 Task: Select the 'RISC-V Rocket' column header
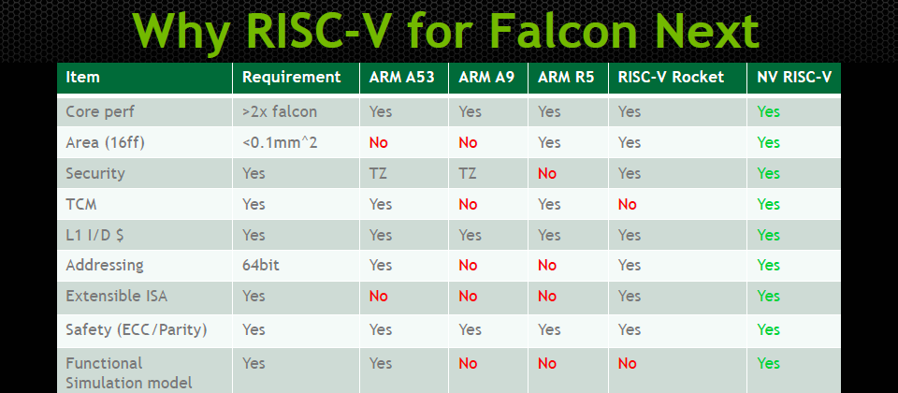point(672,78)
